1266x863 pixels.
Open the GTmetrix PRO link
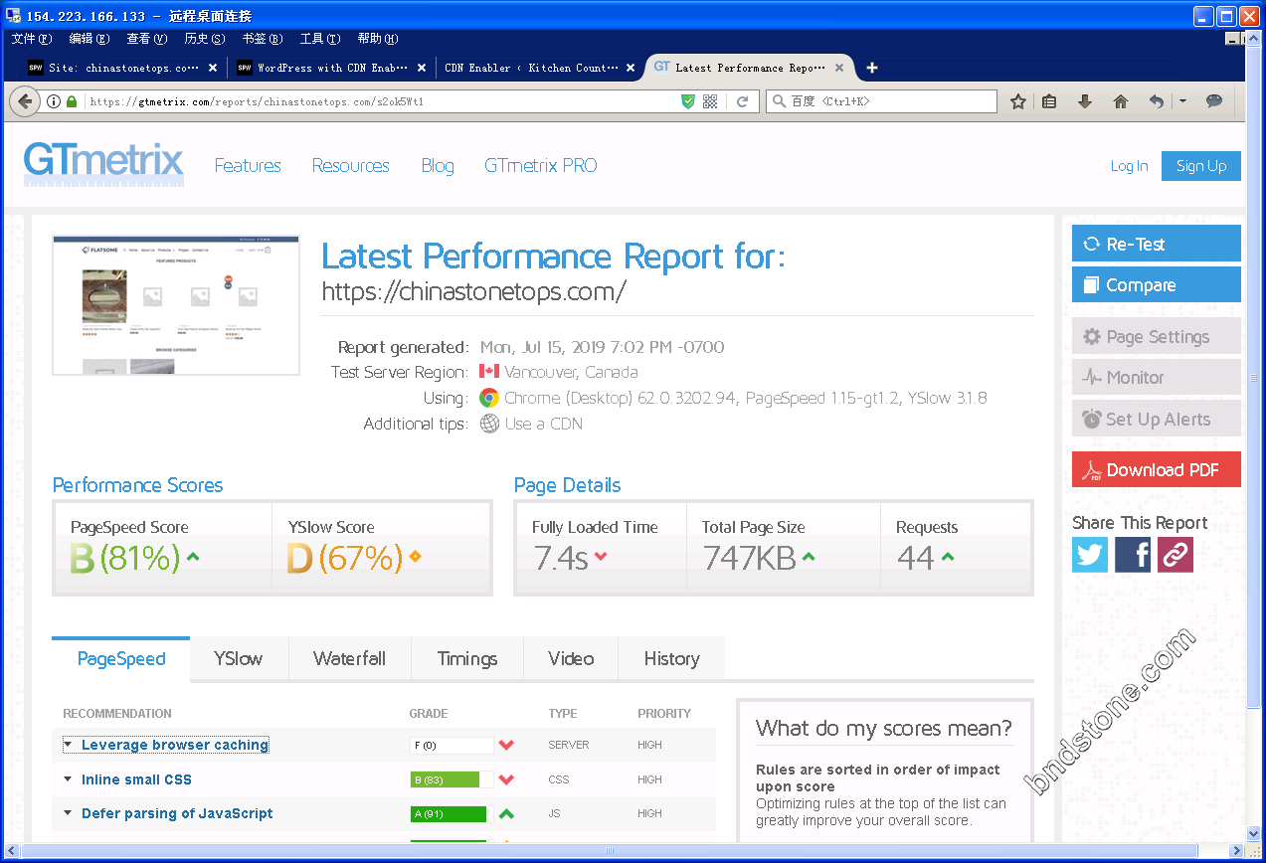pyautogui.click(x=541, y=166)
